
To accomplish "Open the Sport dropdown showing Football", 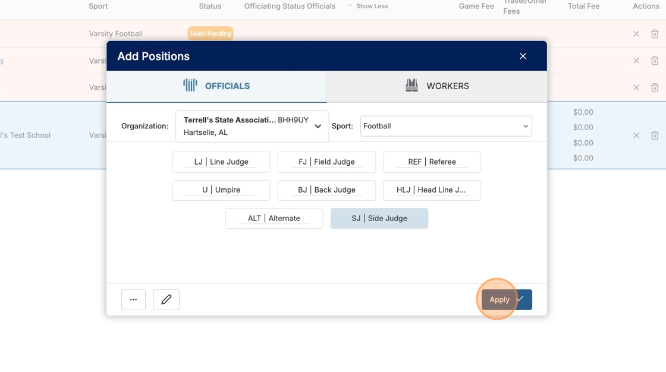I will (x=445, y=126).
